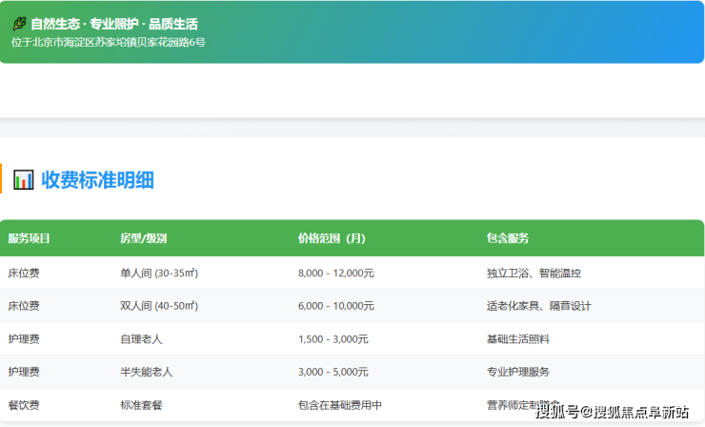This screenshot has width=705, height=427.
Task: Select the 价格范围 (月) column header
Action: (331, 238)
